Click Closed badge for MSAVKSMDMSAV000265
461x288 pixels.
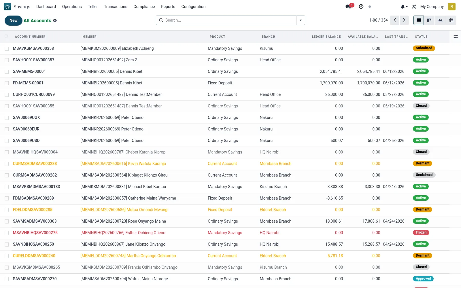coord(421,267)
